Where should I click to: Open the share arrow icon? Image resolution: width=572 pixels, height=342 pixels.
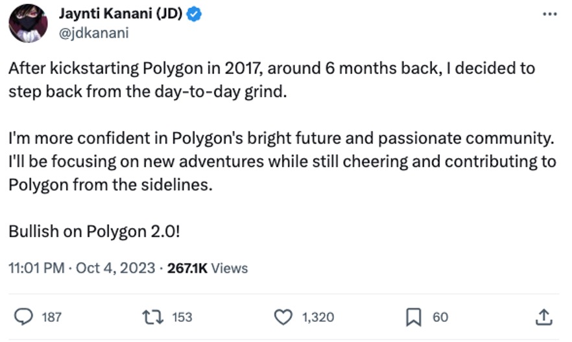click(544, 317)
